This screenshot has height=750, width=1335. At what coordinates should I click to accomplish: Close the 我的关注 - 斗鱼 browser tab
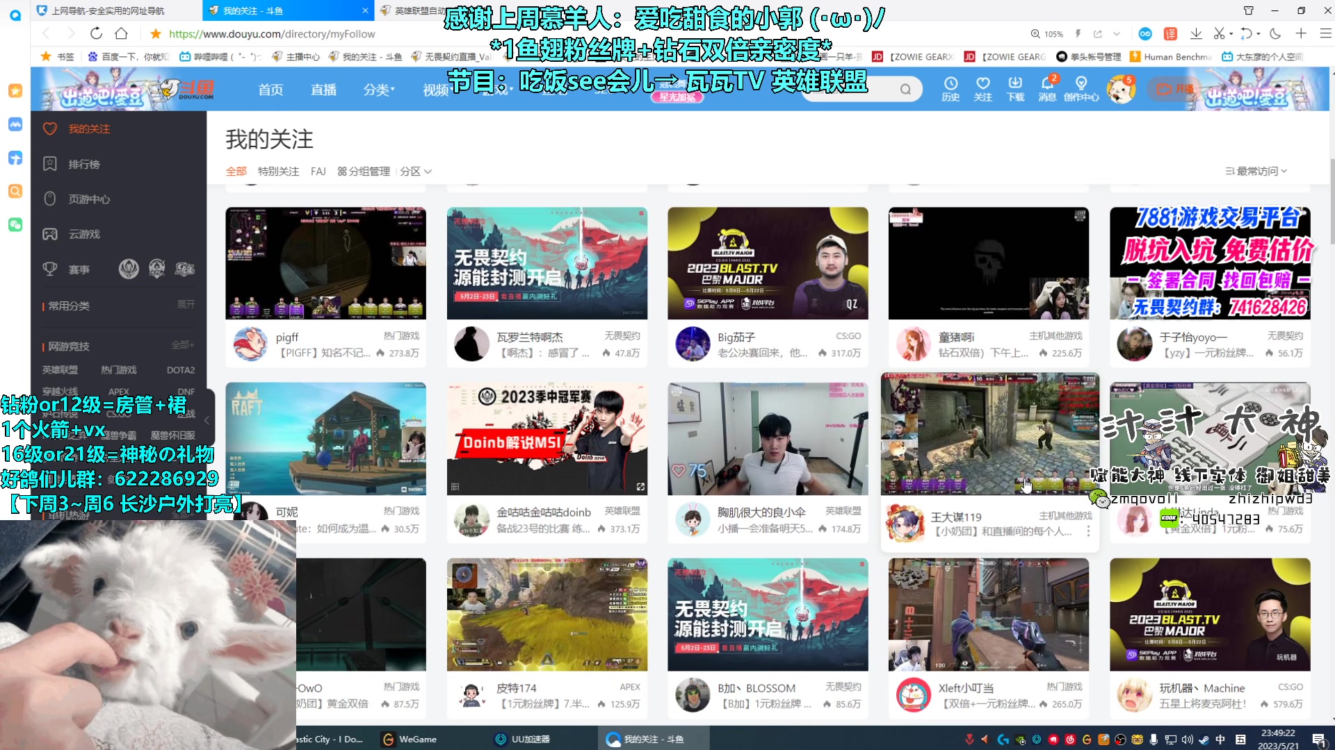(365, 10)
